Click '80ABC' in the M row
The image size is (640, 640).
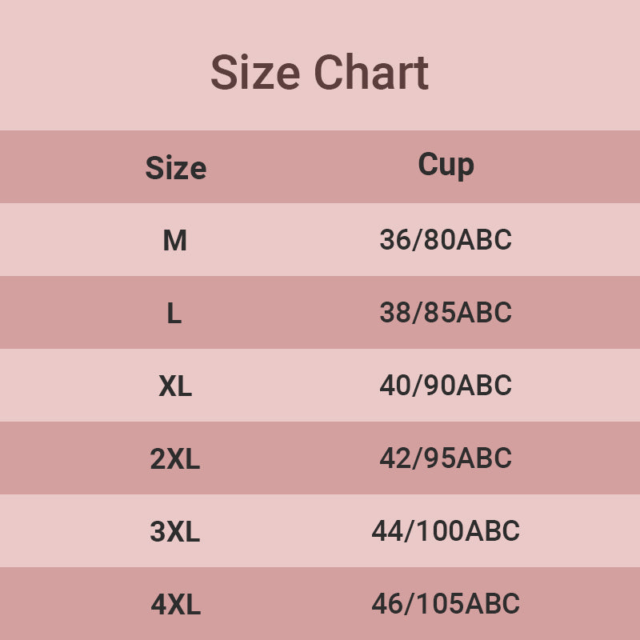[466, 240]
